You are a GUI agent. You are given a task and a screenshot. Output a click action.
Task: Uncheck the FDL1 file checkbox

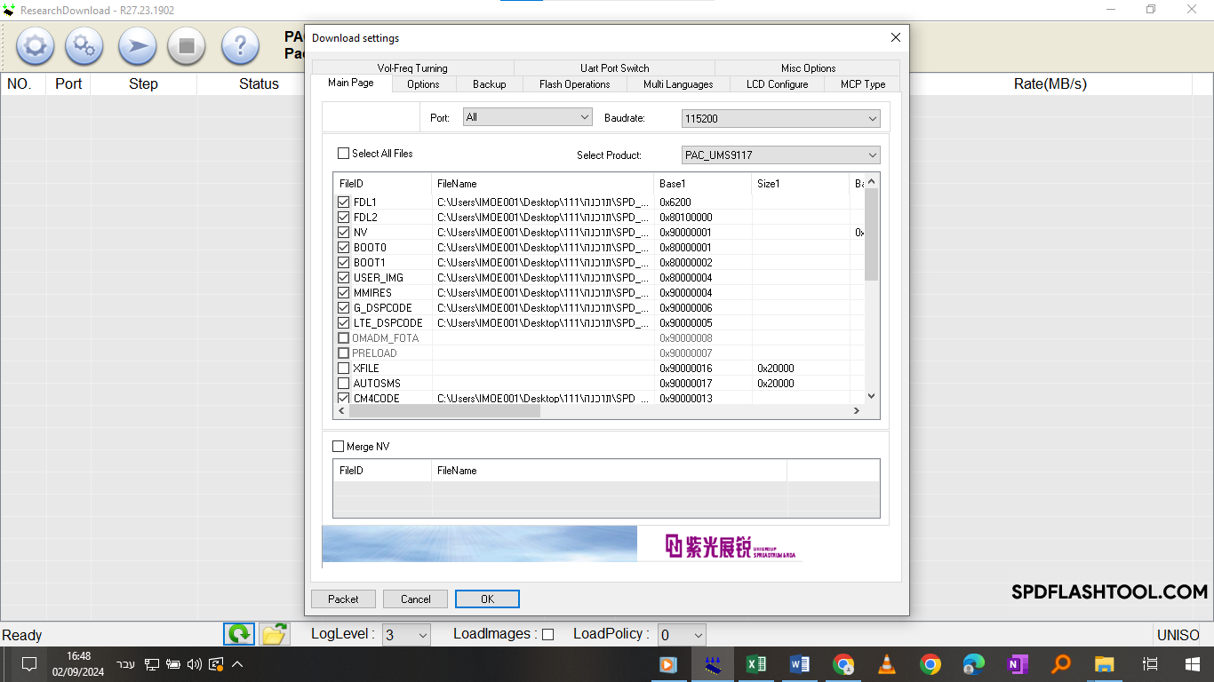pyautogui.click(x=343, y=202)
